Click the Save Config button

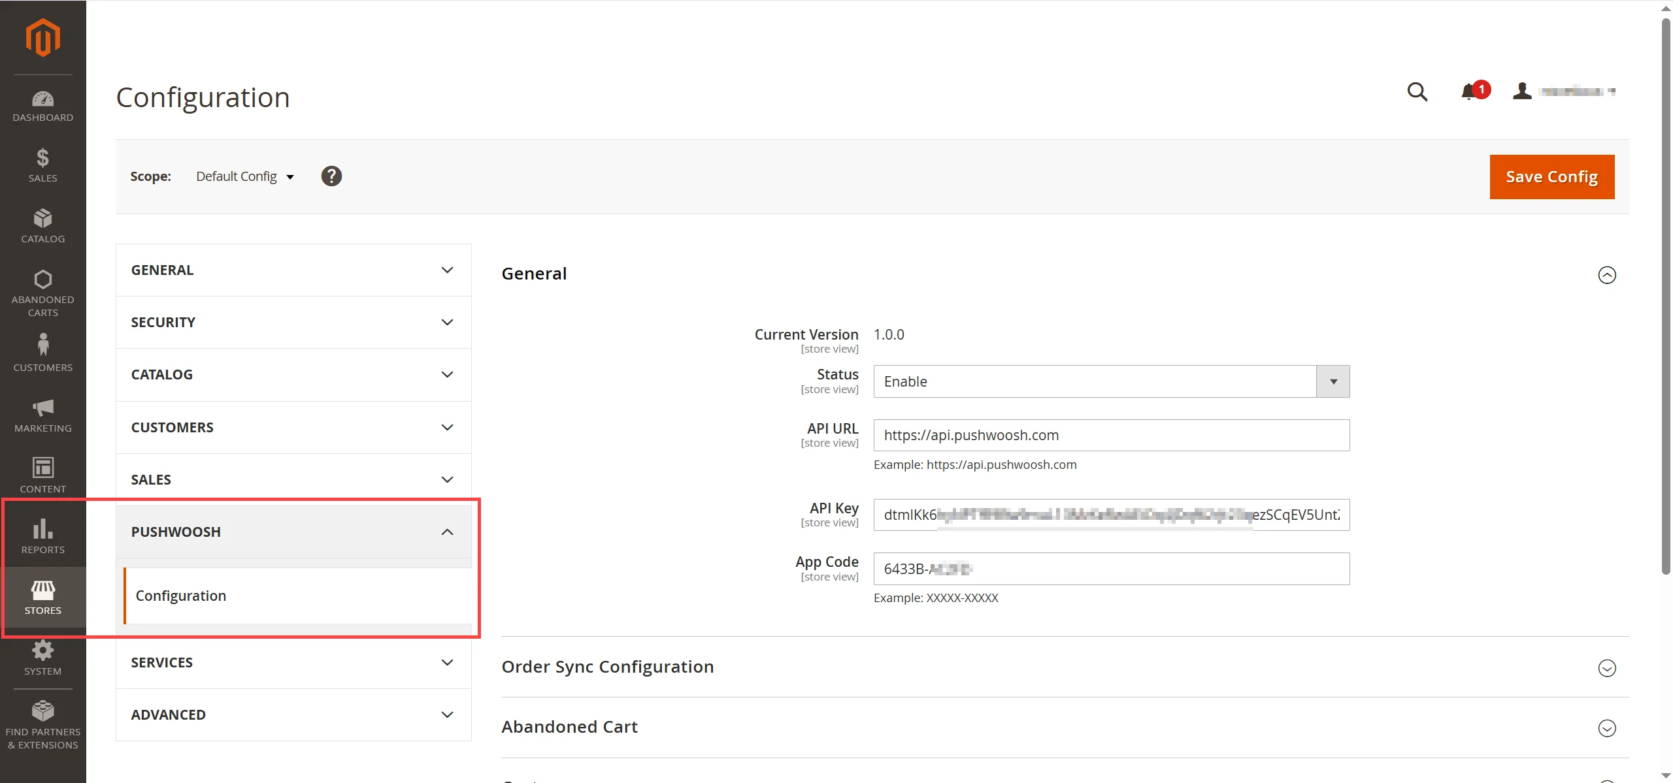click(x=1552, y=176)
